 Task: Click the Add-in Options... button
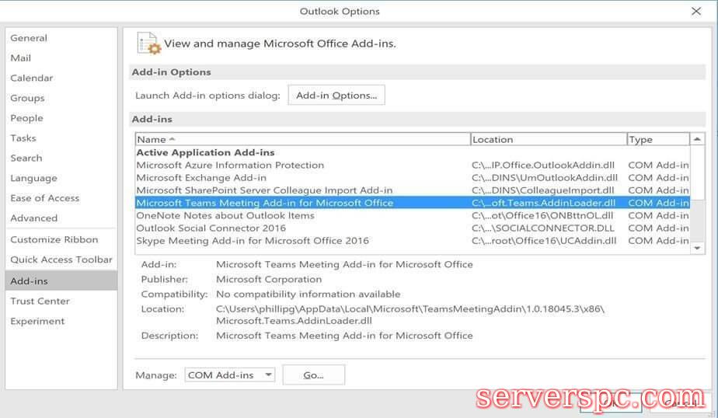pos(336,96)
